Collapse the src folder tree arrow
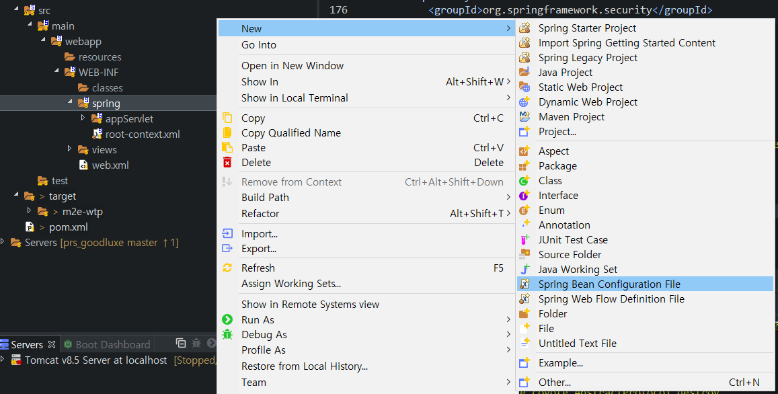This screenshot has width=778, height=394. (x=16, y=9)
